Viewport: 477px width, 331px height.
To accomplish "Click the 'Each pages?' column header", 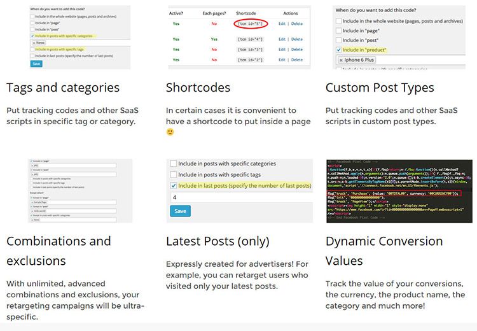I will tap(214, 13).
